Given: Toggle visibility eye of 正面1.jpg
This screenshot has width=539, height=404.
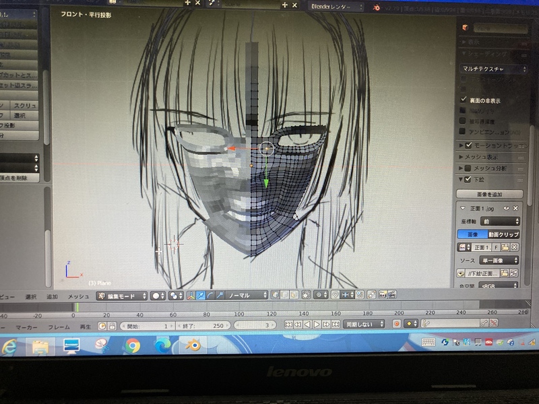Looking at the screenshot, I should pyautogui.click(x=506, y=208).
